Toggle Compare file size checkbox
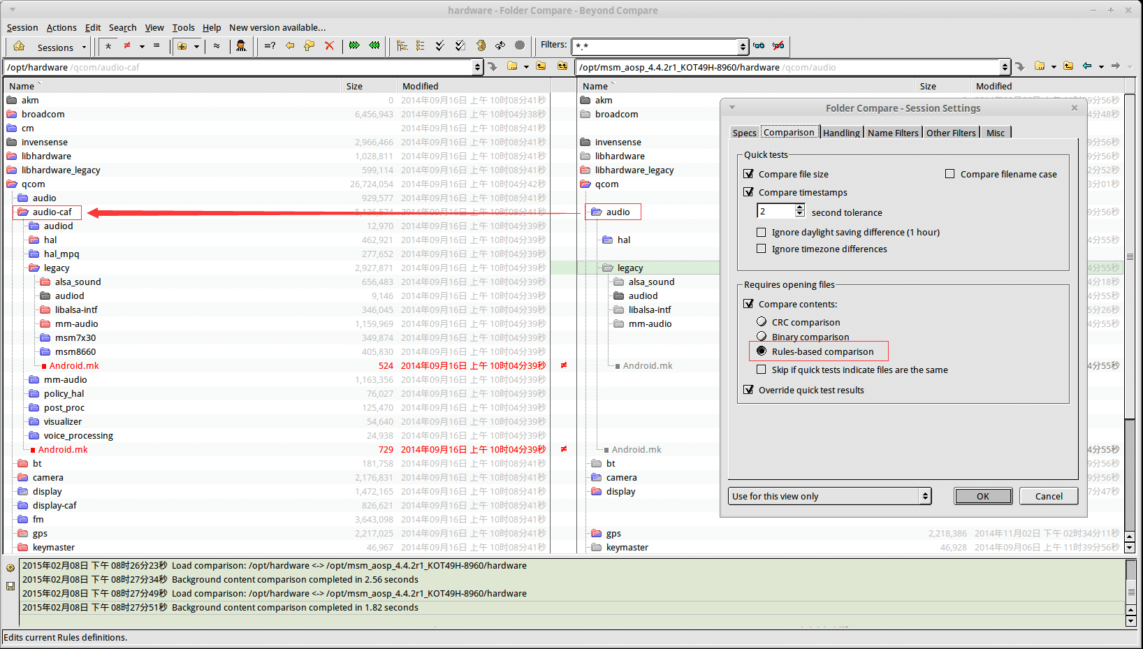The height and width of the screenshot is (649, 1143). point(748,174)
